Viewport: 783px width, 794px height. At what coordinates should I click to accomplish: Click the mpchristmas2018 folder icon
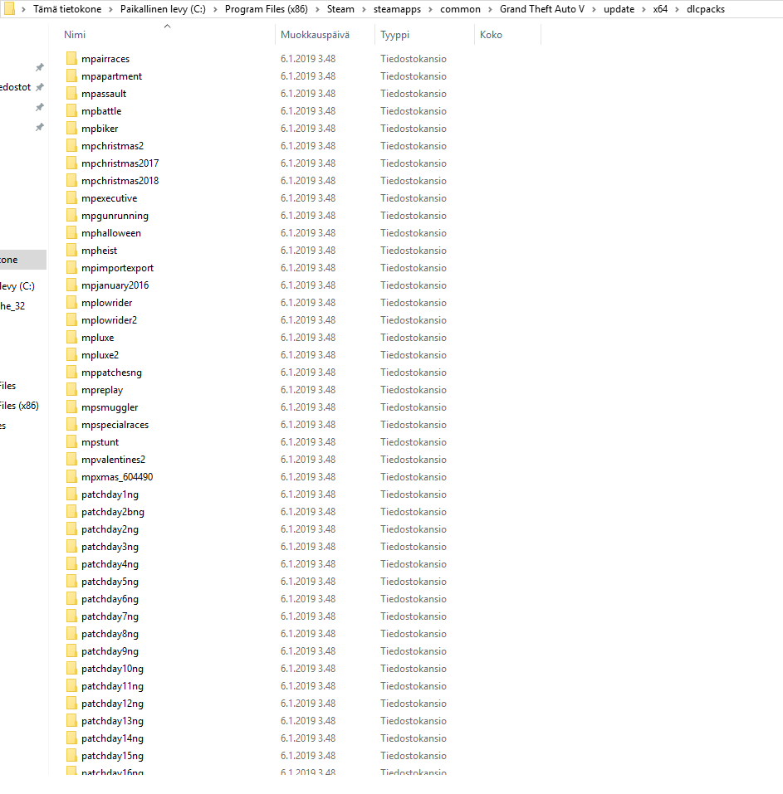[x=71, y=180]
